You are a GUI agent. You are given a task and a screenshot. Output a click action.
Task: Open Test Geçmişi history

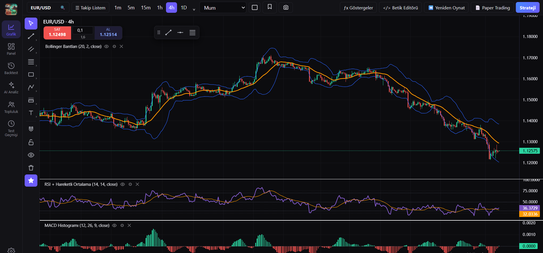point(11,128)
